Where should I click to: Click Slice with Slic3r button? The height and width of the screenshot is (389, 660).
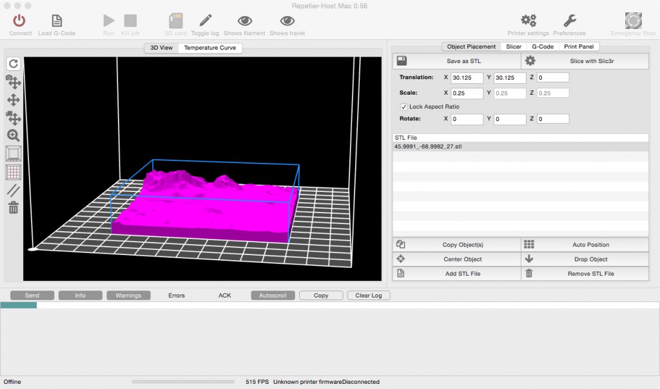click(585, 61)
